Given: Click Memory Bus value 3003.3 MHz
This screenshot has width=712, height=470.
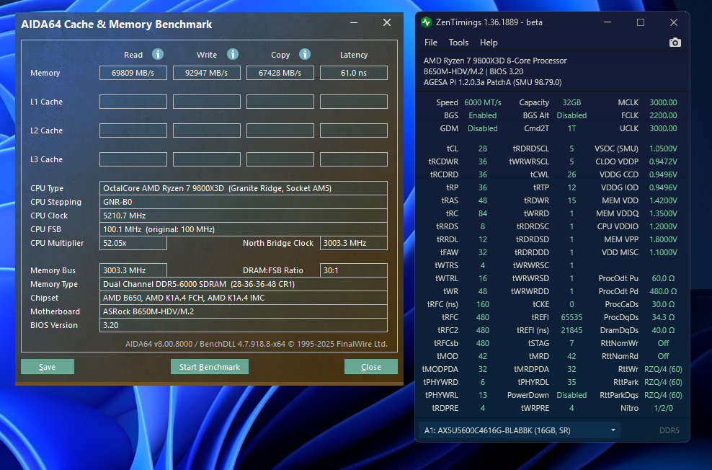Looking at the screenshot, I should [x=133, y=270].
